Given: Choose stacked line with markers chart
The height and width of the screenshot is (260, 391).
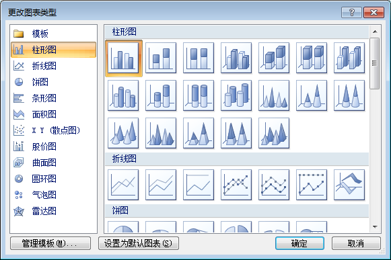Looking at the screenshot, I should [x=274, y=185].
